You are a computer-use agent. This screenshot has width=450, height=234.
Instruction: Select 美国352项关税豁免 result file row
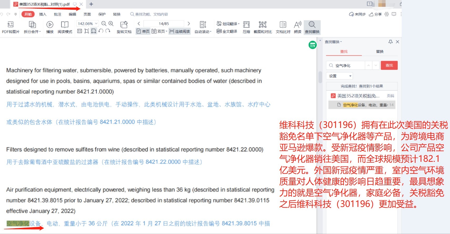(362, 96)
